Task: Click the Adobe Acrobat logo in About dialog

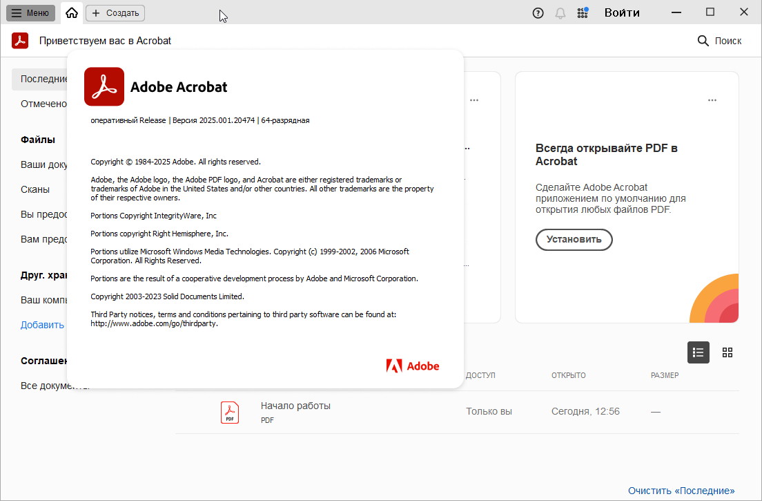Action: (104, 86)
